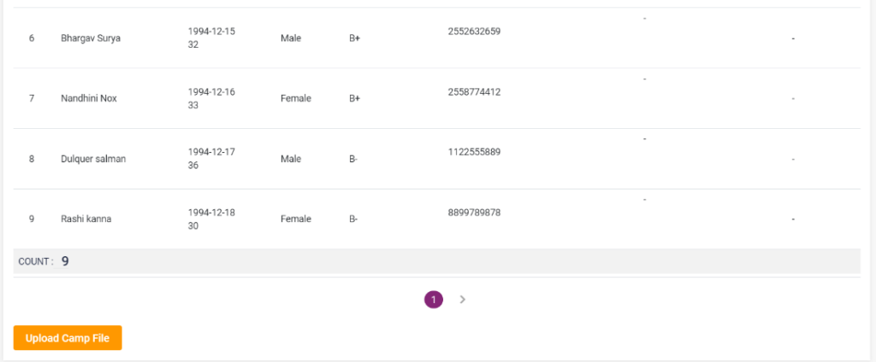
Task: Click the COUNT value 9
Action: (x=65, y=261)
